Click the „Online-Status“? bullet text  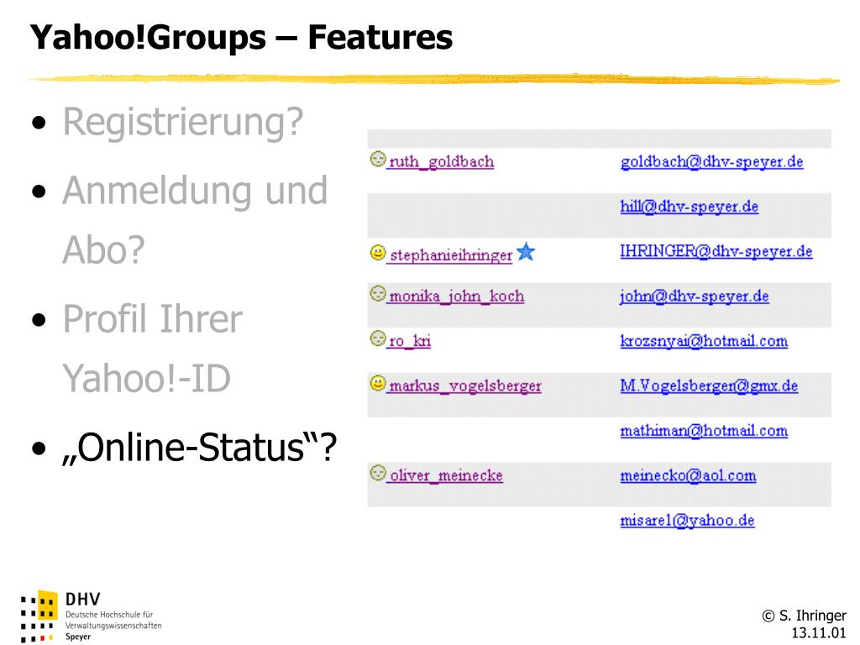click(x=199, y=448)
